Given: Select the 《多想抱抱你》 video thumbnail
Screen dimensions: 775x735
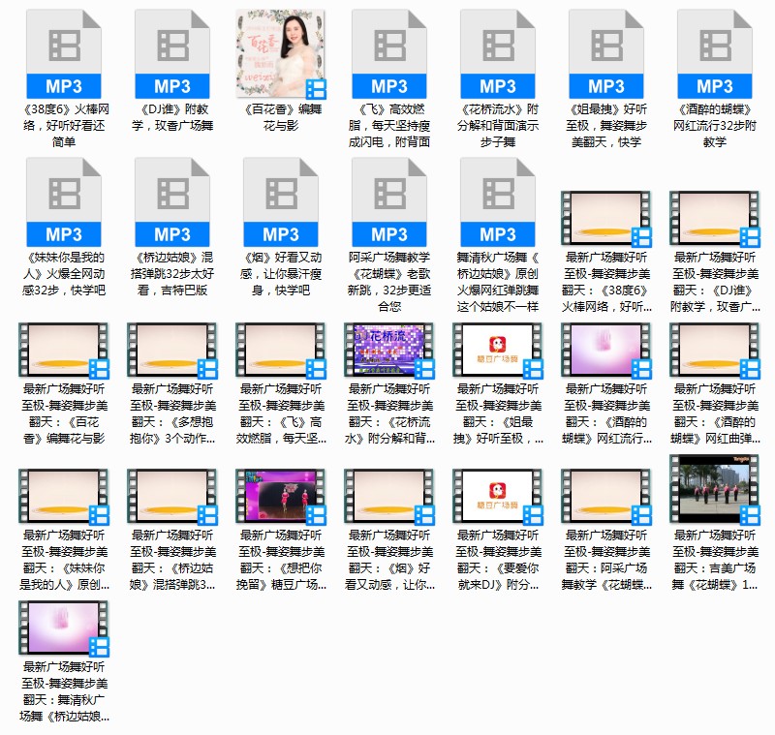Looking at the screenshot, I should tap(172, 350).
